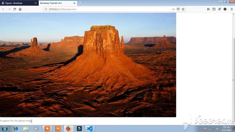This screenshot has height=132, width=235.
Task: Switch to the Figures - Bootstrap tab
Action: [x=19, y=3]
